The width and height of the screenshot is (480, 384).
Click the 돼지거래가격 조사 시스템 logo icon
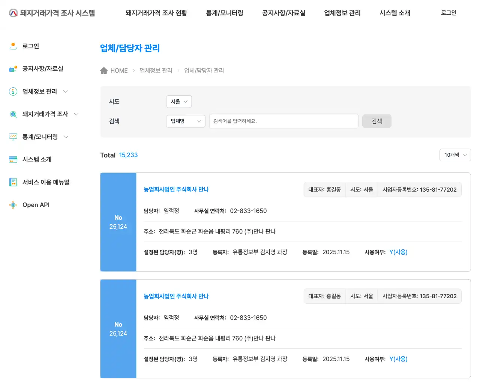coord(13,12)
